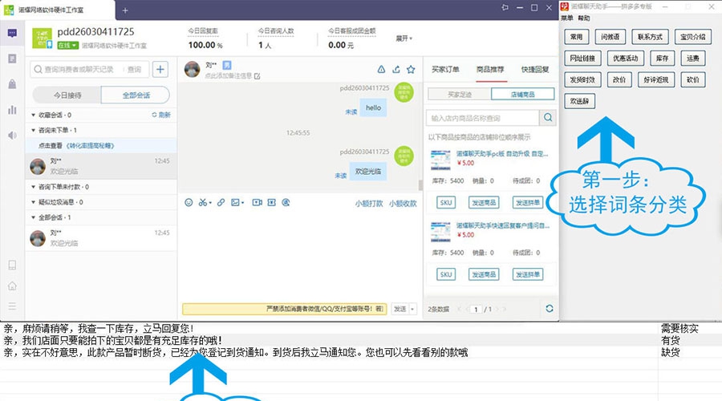Click the 刷新 refresh link
Viewport: 722px width, 401px height.
[161, 115]
